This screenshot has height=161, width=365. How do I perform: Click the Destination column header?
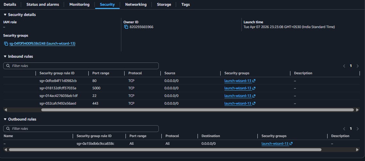(x=211, y=136)
